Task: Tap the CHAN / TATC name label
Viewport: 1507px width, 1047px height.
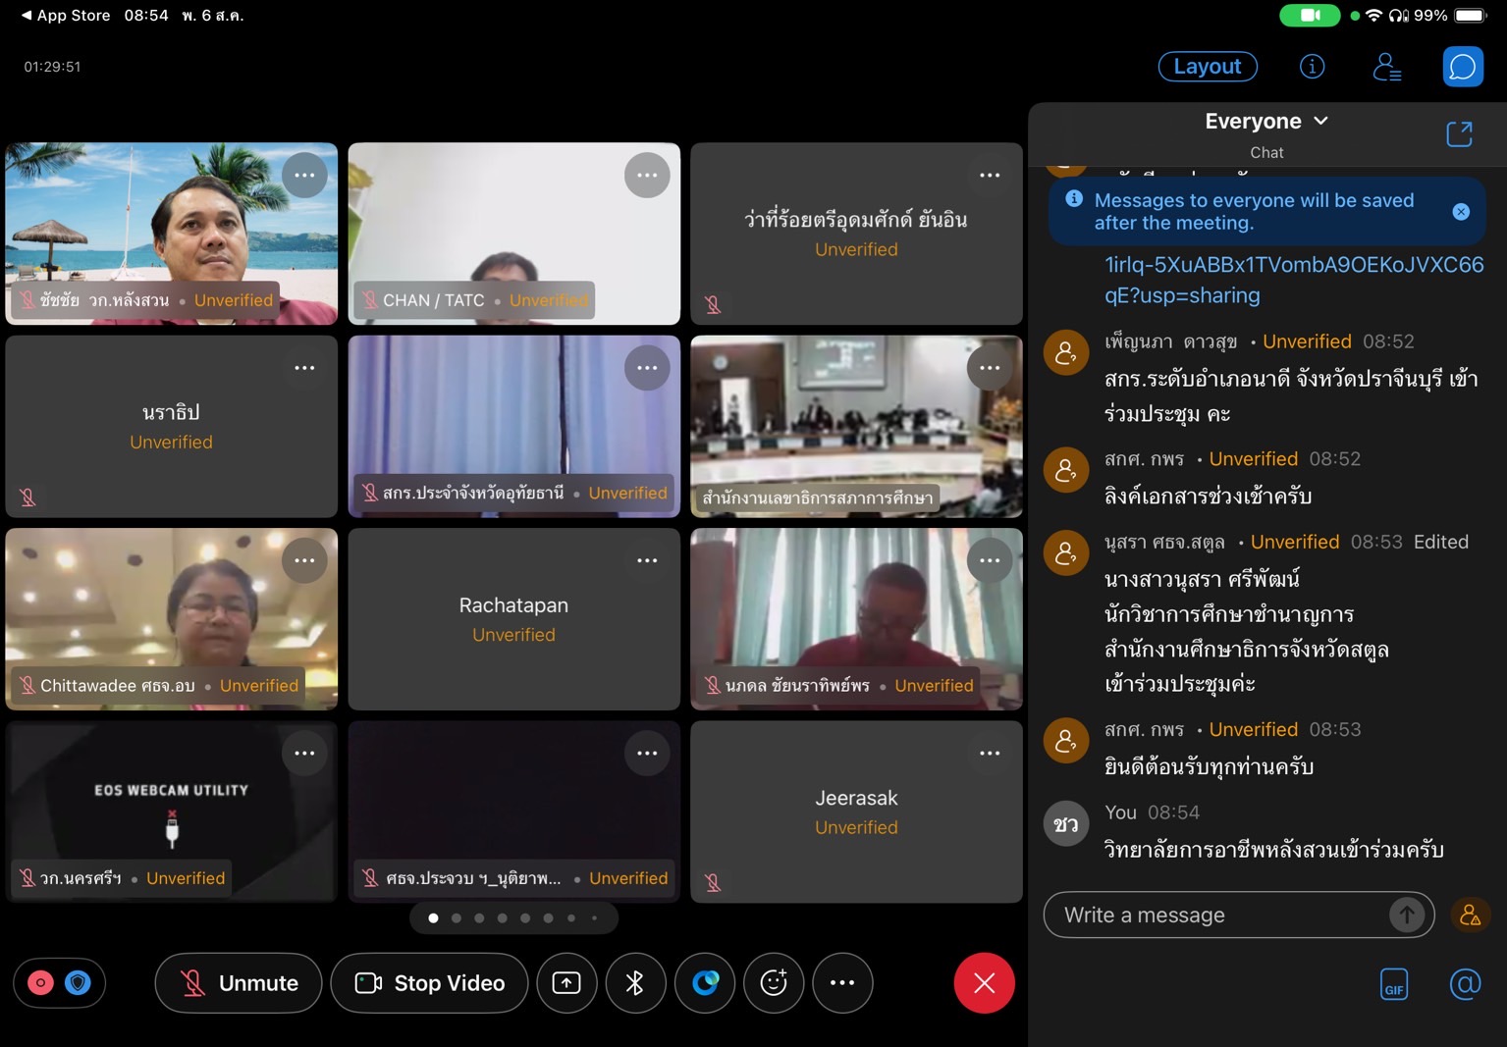Action: coord(434,300)
